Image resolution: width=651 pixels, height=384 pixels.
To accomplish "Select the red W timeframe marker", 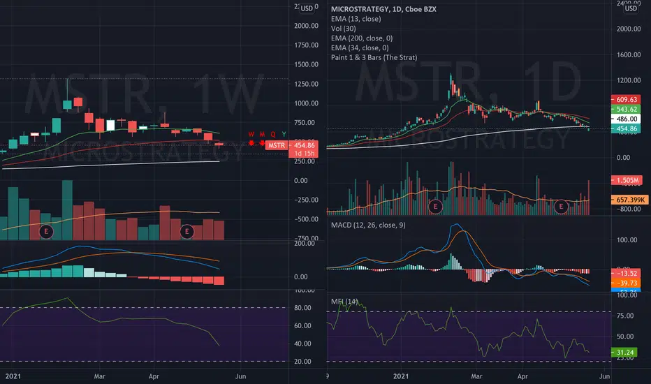I will click(x=251, y=134).
